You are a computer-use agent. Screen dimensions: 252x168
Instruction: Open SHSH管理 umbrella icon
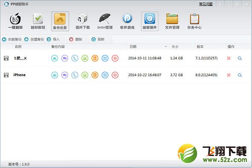[105, 21]
